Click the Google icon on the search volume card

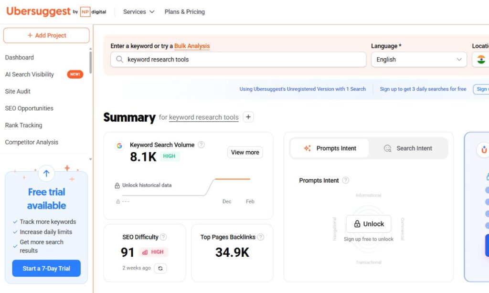click(119, 146)
